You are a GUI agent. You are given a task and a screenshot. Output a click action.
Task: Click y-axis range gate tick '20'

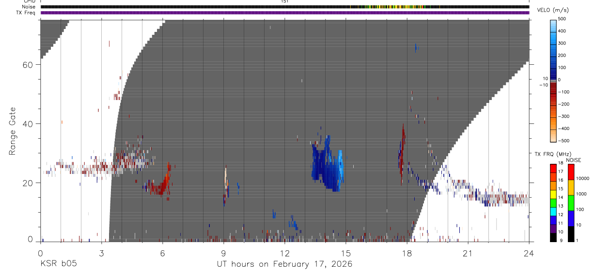coord(27,183)
